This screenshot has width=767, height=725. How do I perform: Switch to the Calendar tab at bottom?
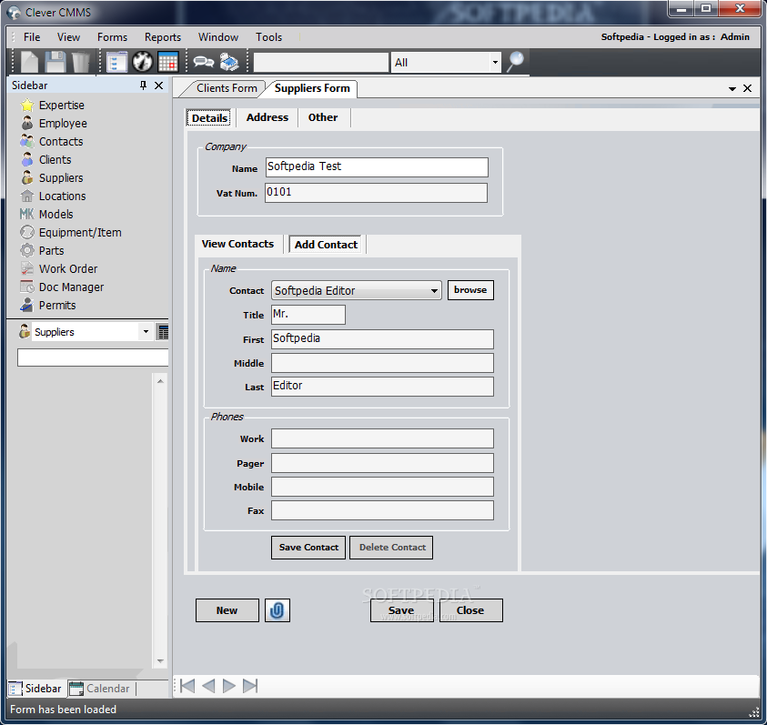[101, 689]
